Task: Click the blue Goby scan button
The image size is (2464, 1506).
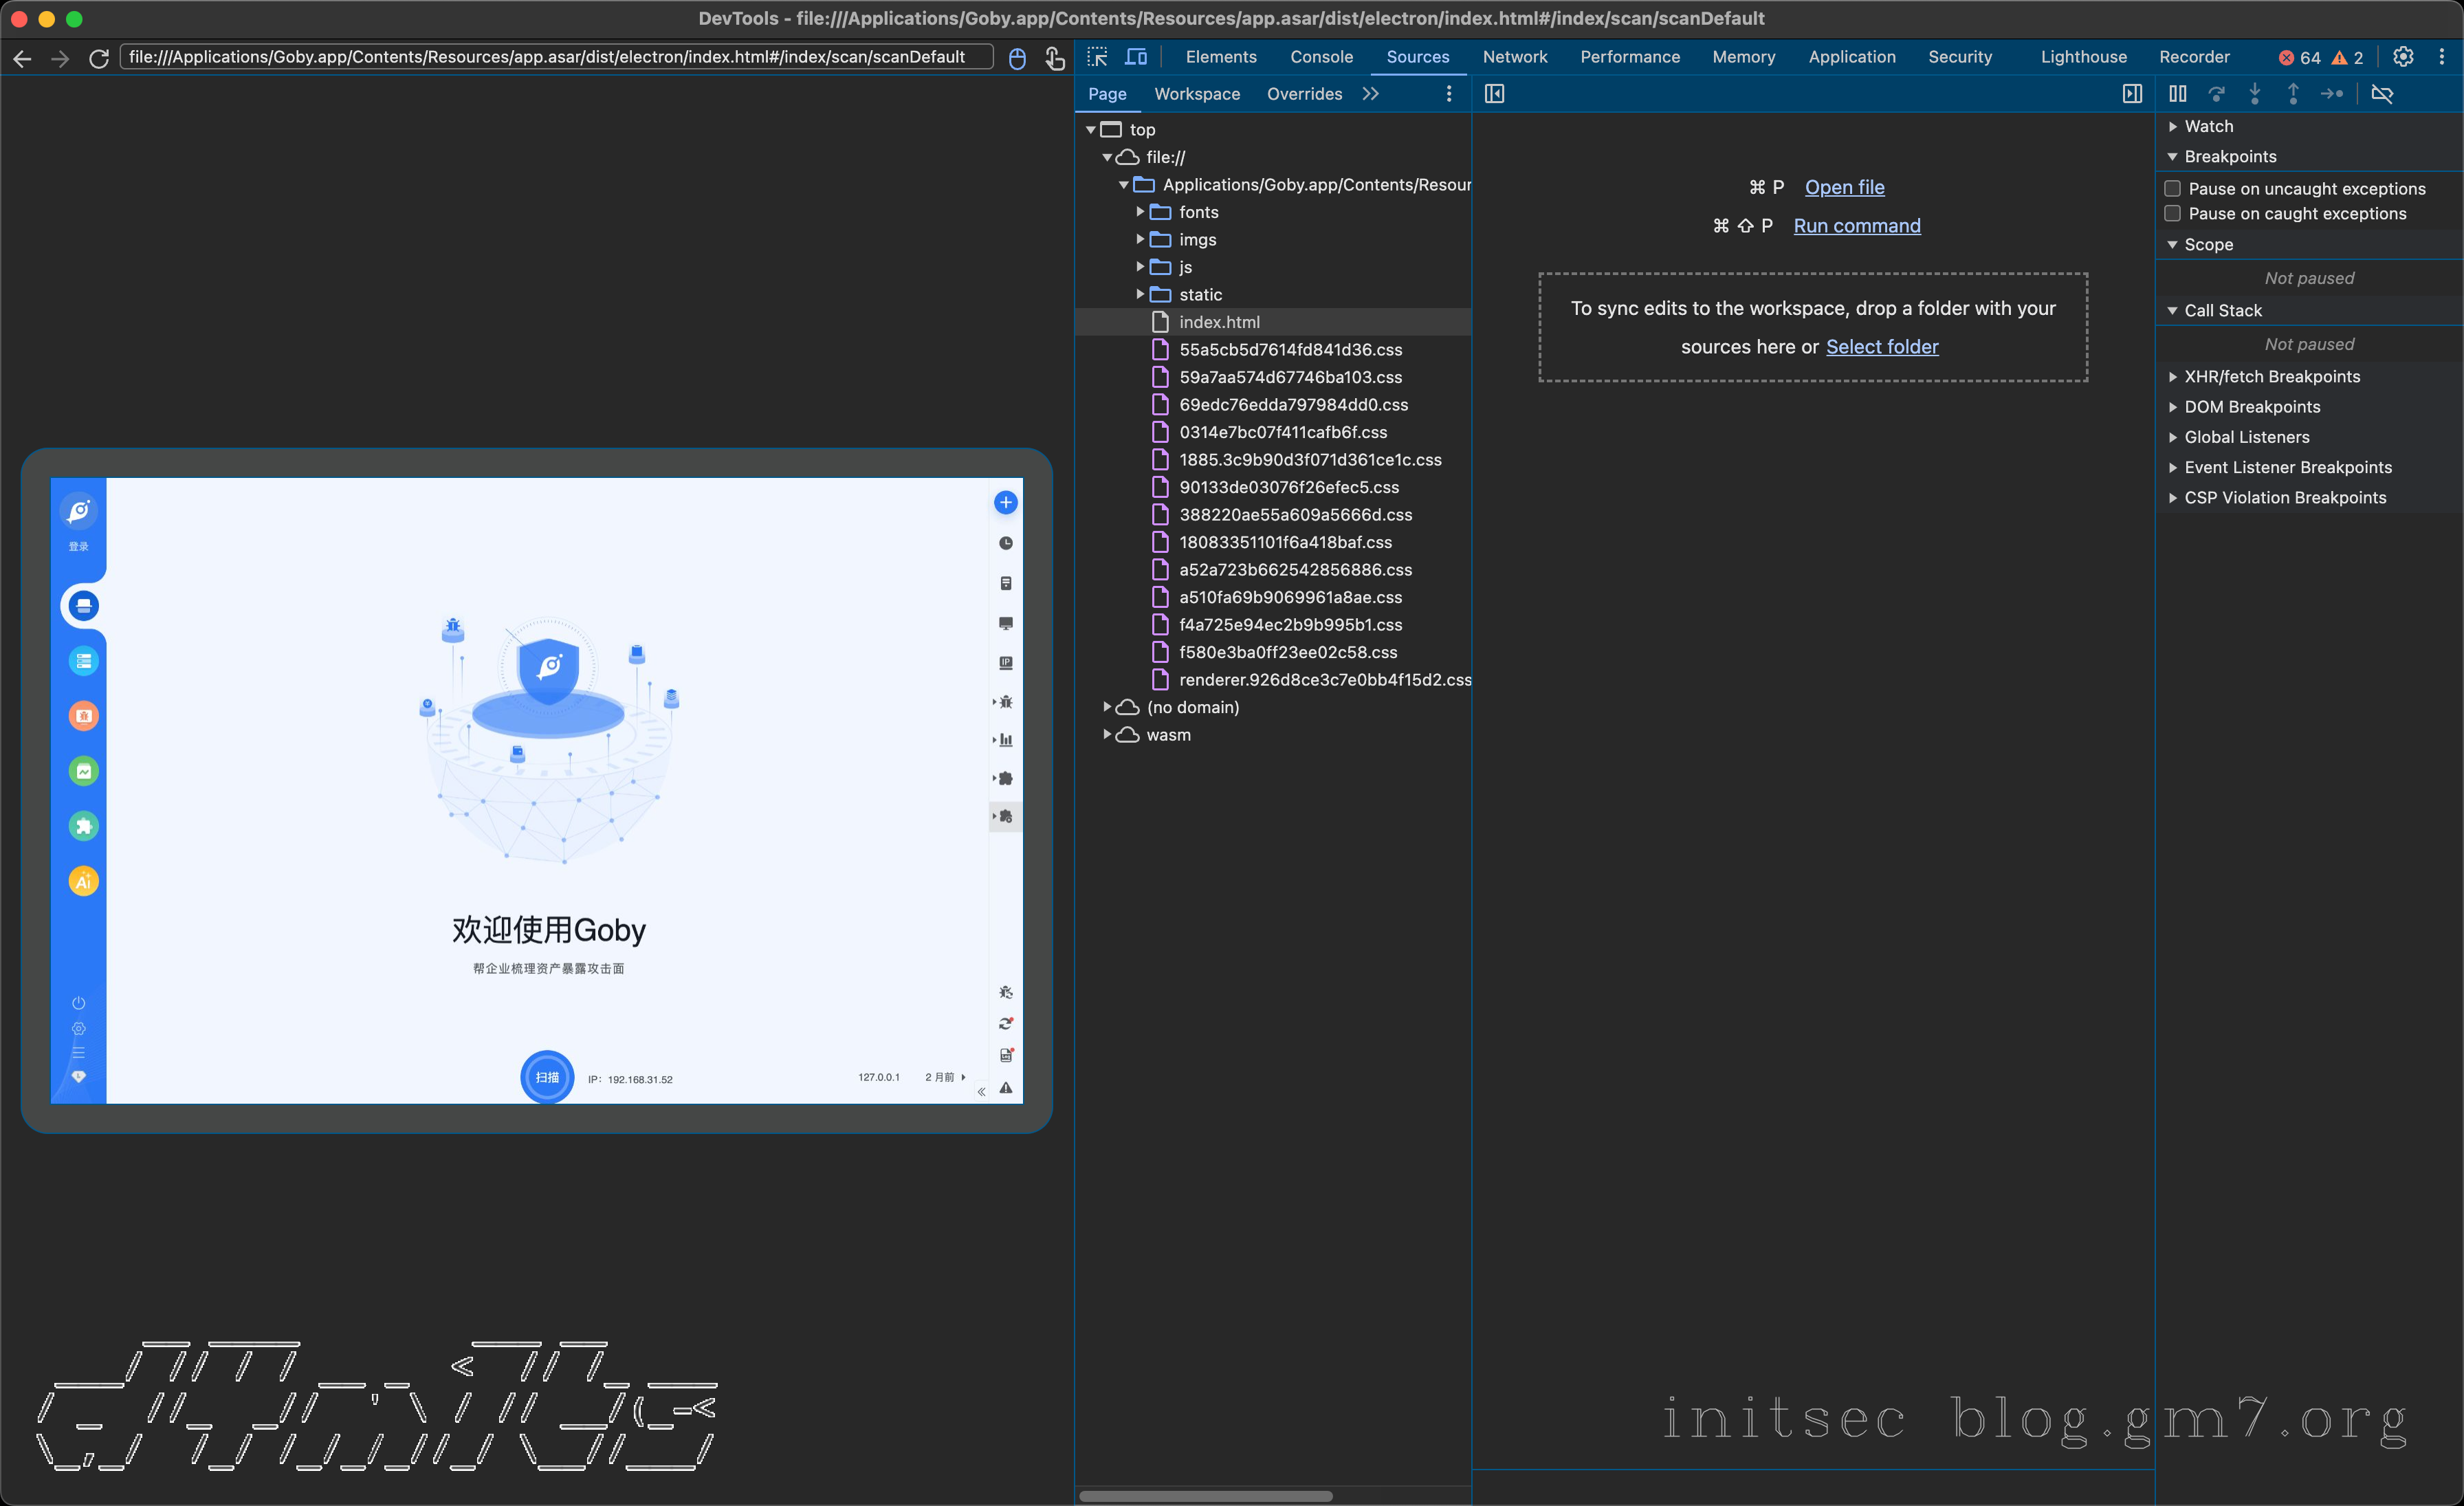Action: coord(547,1077)
